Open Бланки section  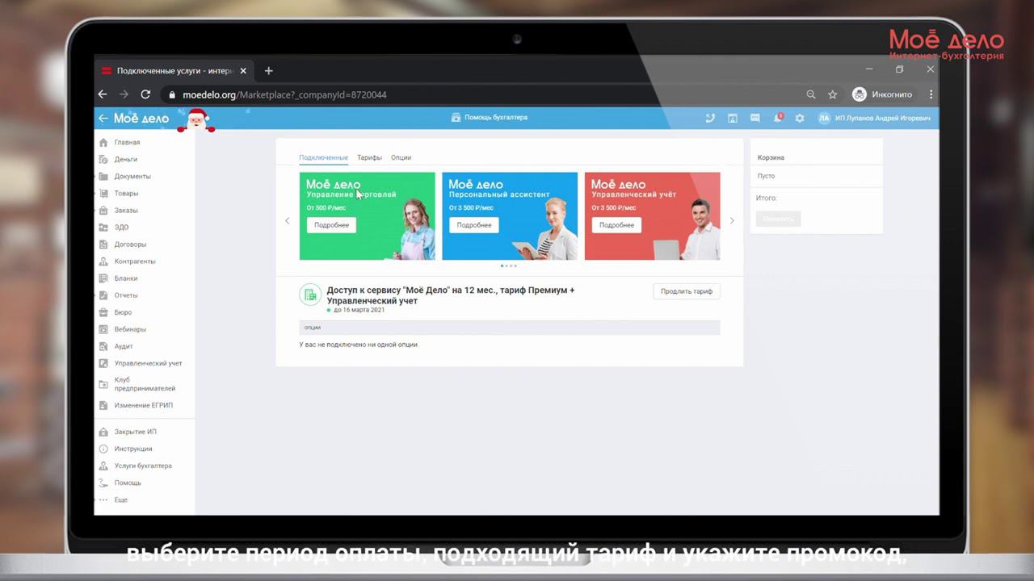(x=126, y=278)
